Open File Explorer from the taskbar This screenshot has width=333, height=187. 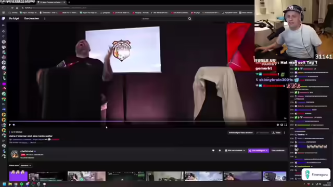(10, 184)
